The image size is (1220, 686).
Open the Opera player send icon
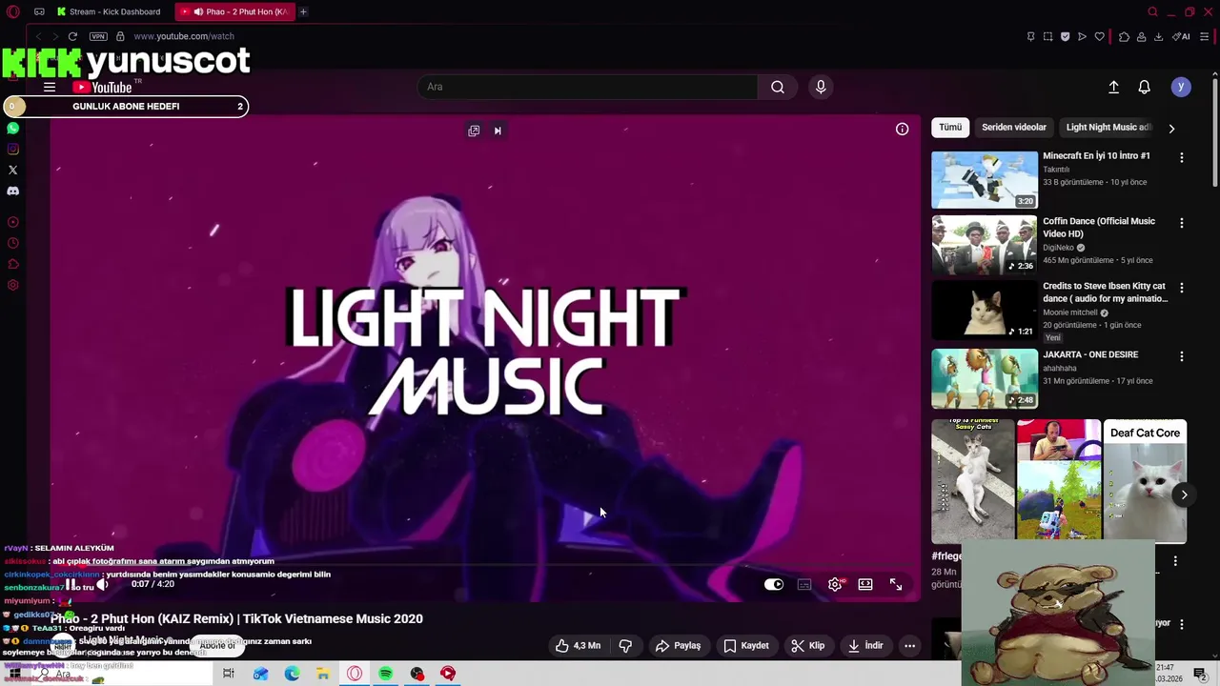coord(1082,36)
